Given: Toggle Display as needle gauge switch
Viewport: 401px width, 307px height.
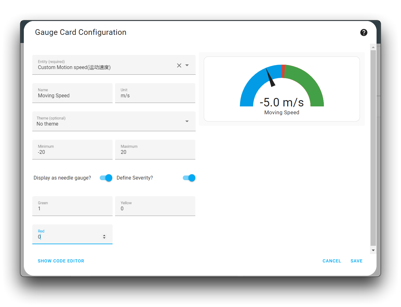Looking at the screenshot, I should (x=106, y=178).
